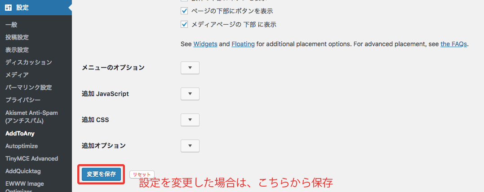
Task: Expand the 追加 CSS section
Action: point(190,120)
